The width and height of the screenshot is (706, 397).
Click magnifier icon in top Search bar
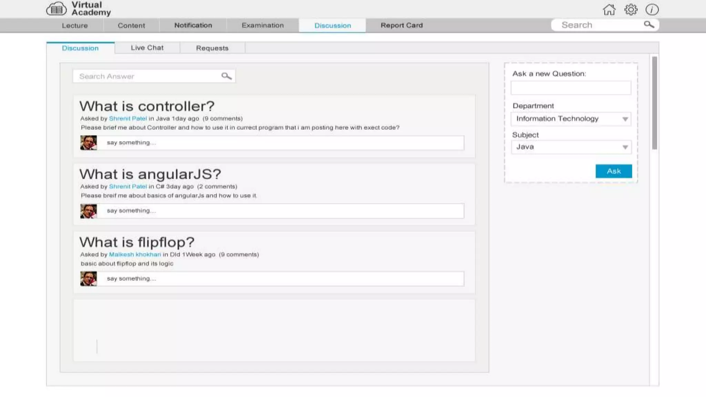click(x=648, y=25)
